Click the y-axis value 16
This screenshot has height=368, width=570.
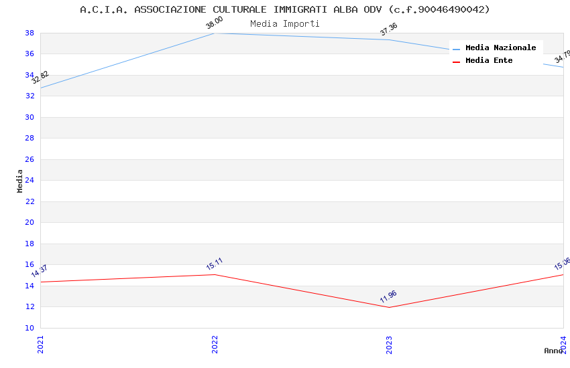pos(30,265)
